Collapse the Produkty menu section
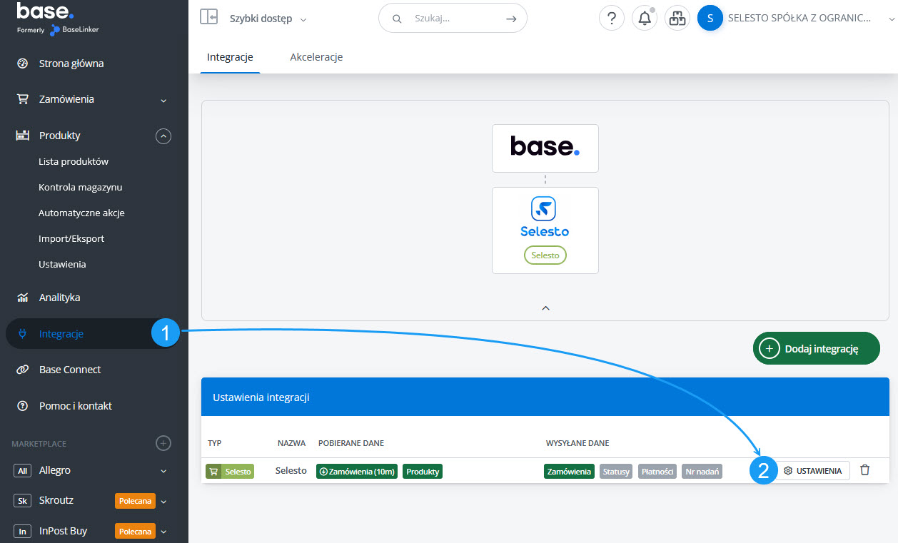The image size is (898, 543). pos(163,136)
